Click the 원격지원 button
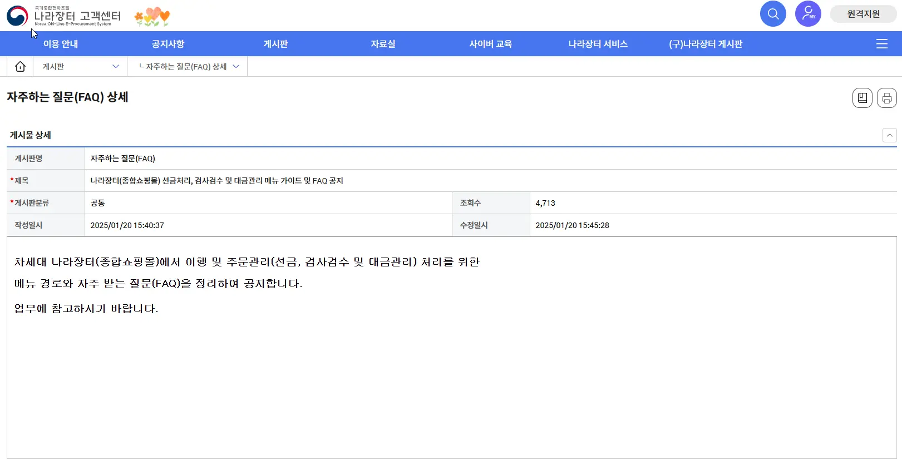902x465 pixels. 863,14
